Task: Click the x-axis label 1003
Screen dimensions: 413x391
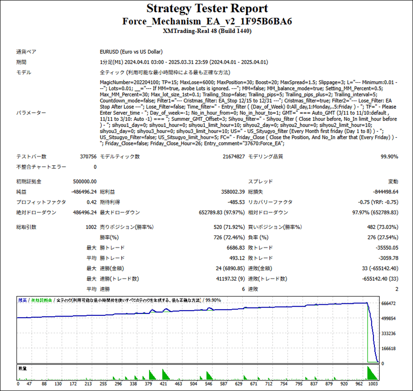Action: [373, 384]
